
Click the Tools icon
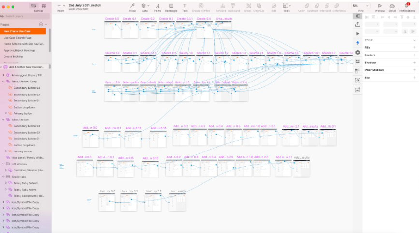[285, 6]
